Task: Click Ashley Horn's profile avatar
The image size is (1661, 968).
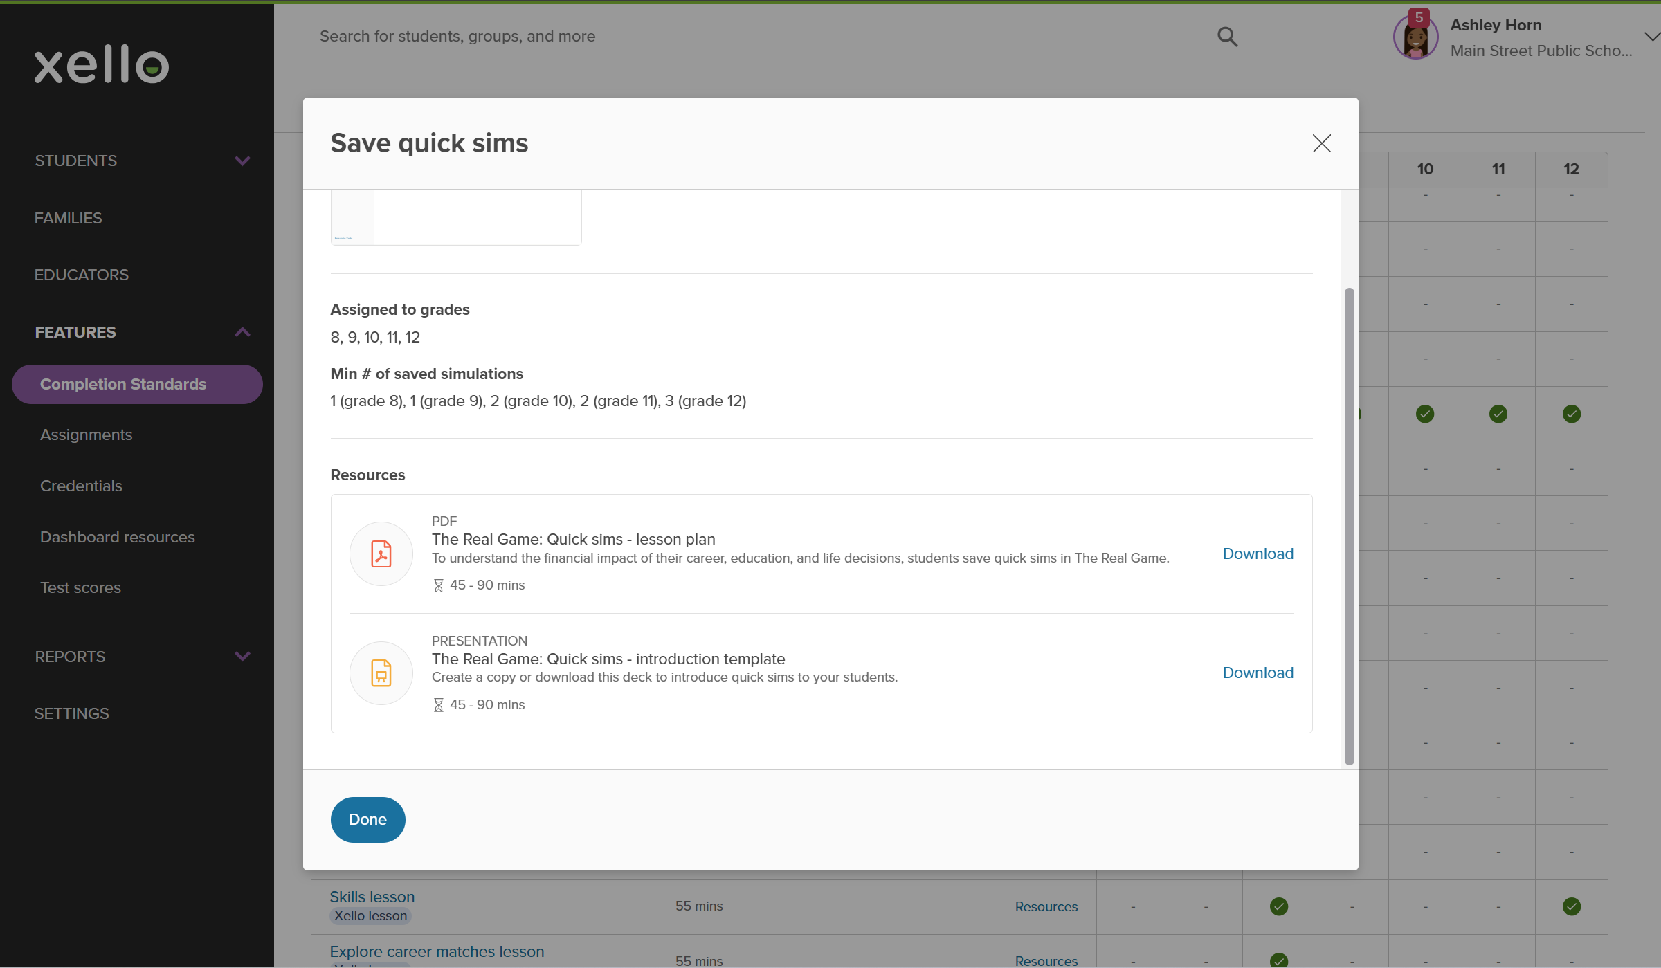Action: click(1415, 36)
